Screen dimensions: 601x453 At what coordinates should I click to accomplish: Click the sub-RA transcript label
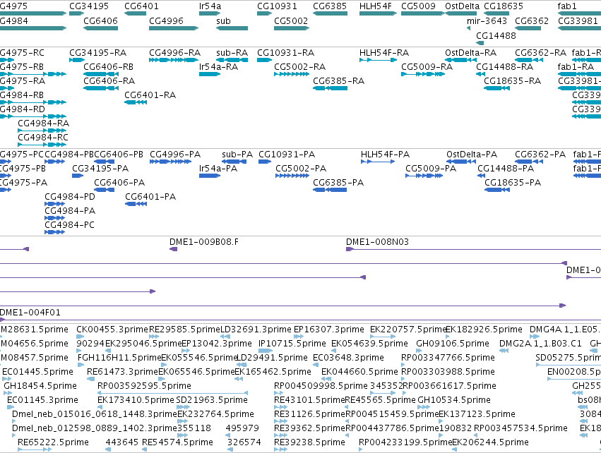coord(232,52)
